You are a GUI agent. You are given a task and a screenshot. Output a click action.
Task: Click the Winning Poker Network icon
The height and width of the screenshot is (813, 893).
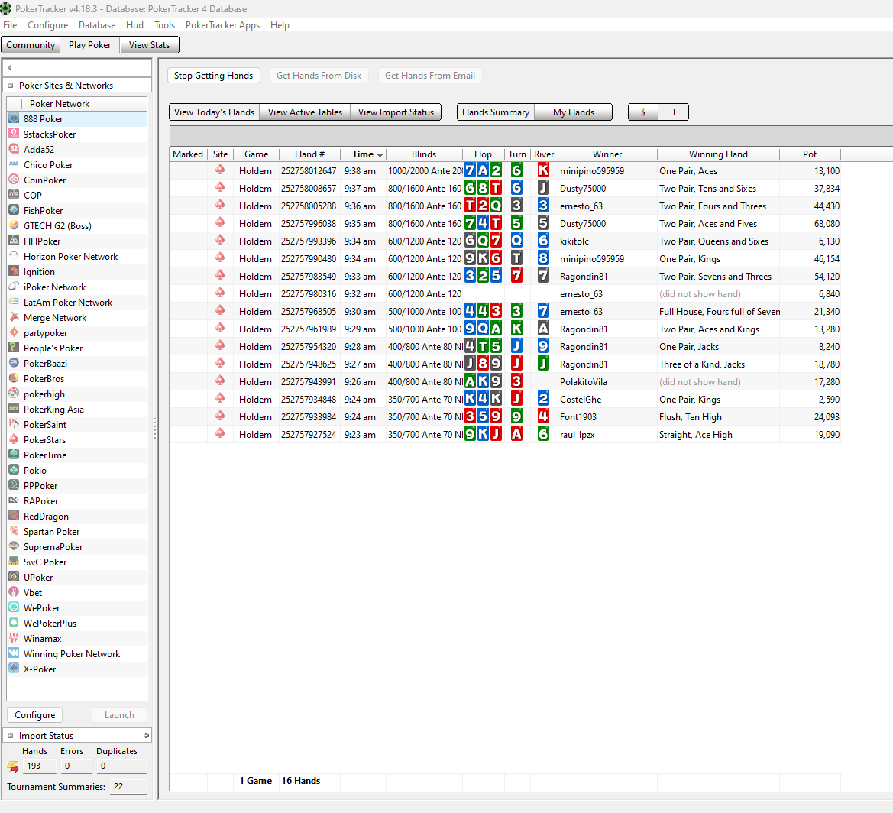point(15,653)
